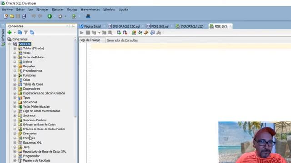Add new connection with green plus
This screenshot has height=163, width=291.
[x=10, y=33]
